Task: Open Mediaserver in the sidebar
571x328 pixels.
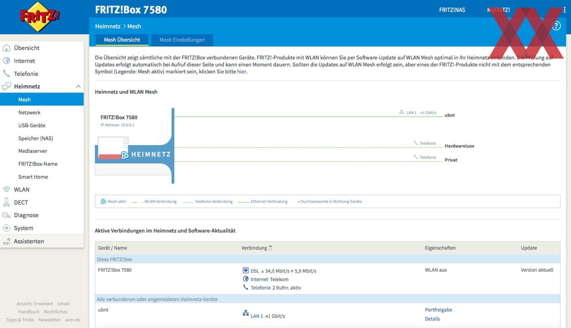Action: click(33, 151)
